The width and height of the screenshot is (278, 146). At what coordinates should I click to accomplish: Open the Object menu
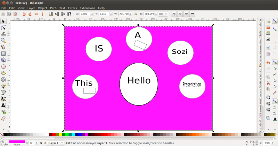click(x=42, y=8)
